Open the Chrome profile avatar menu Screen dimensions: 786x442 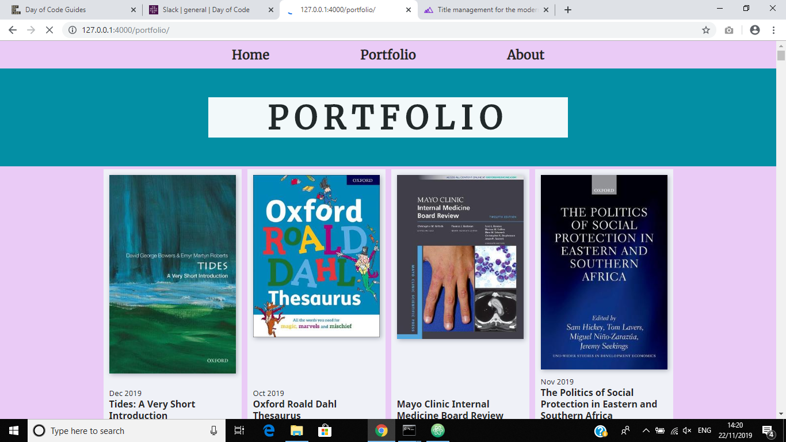pos(755,30)
